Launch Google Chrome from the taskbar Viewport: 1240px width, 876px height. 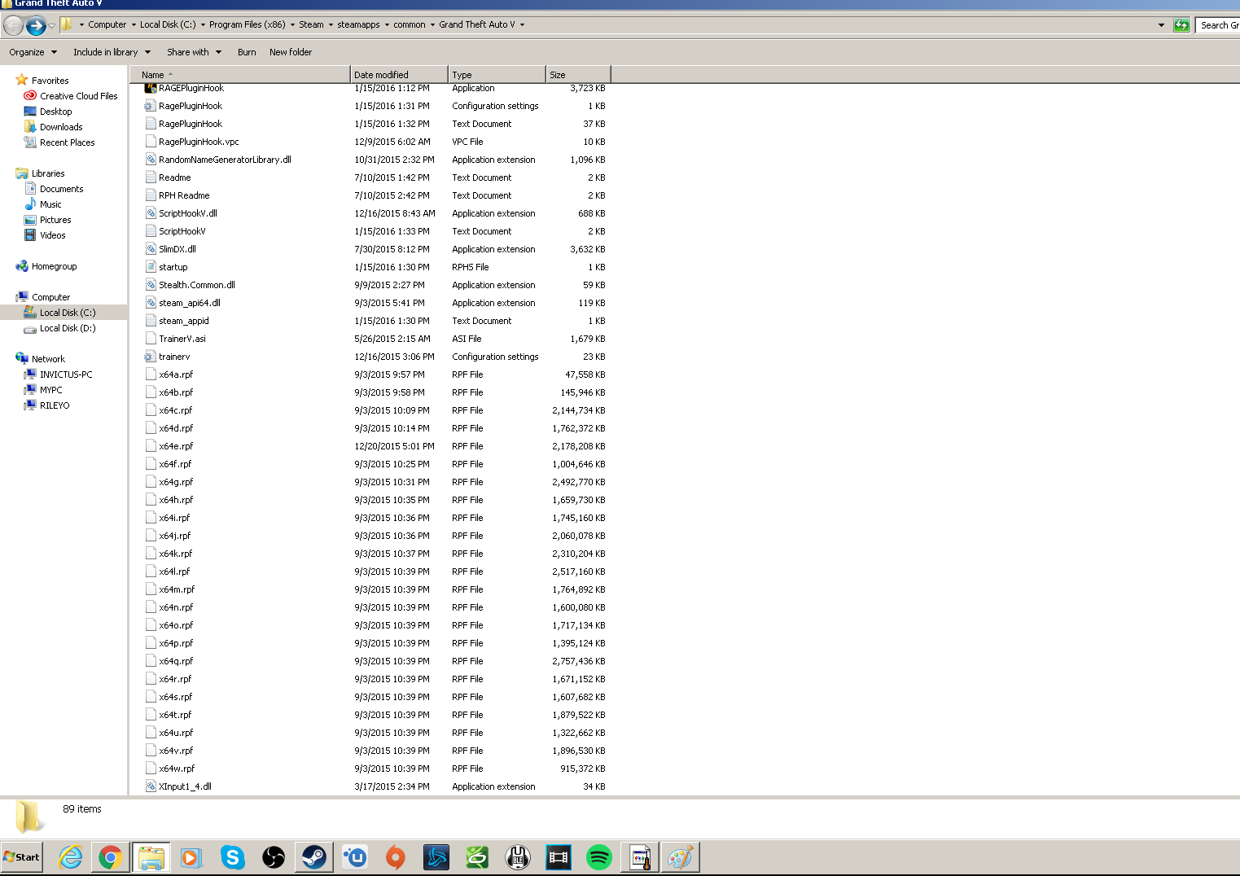(x=111, y=857)
